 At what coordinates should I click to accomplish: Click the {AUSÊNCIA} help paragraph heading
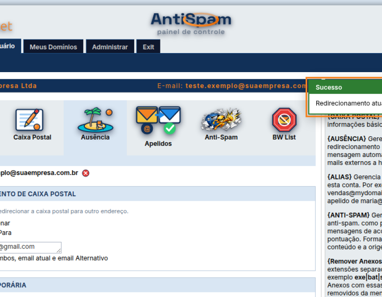[346, 138]
